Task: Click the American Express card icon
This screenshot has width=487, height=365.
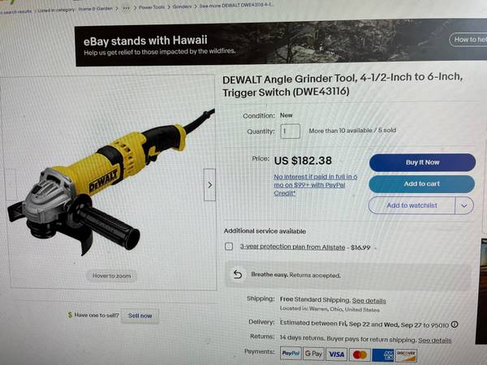Action: (382, 355)
